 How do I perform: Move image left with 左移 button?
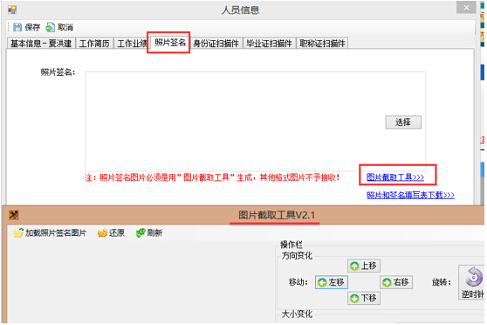[332, 282]
